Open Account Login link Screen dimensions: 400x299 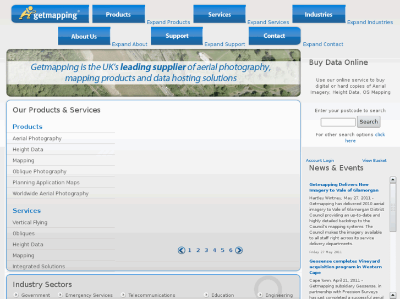tap(320, 160)
